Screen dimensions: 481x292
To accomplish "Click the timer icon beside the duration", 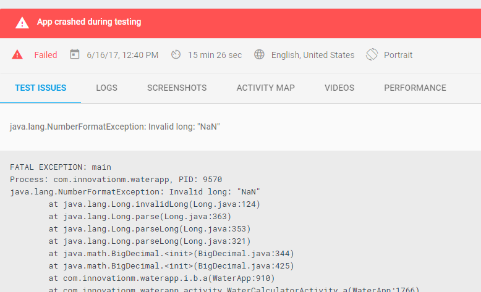I will pos(176,55).
